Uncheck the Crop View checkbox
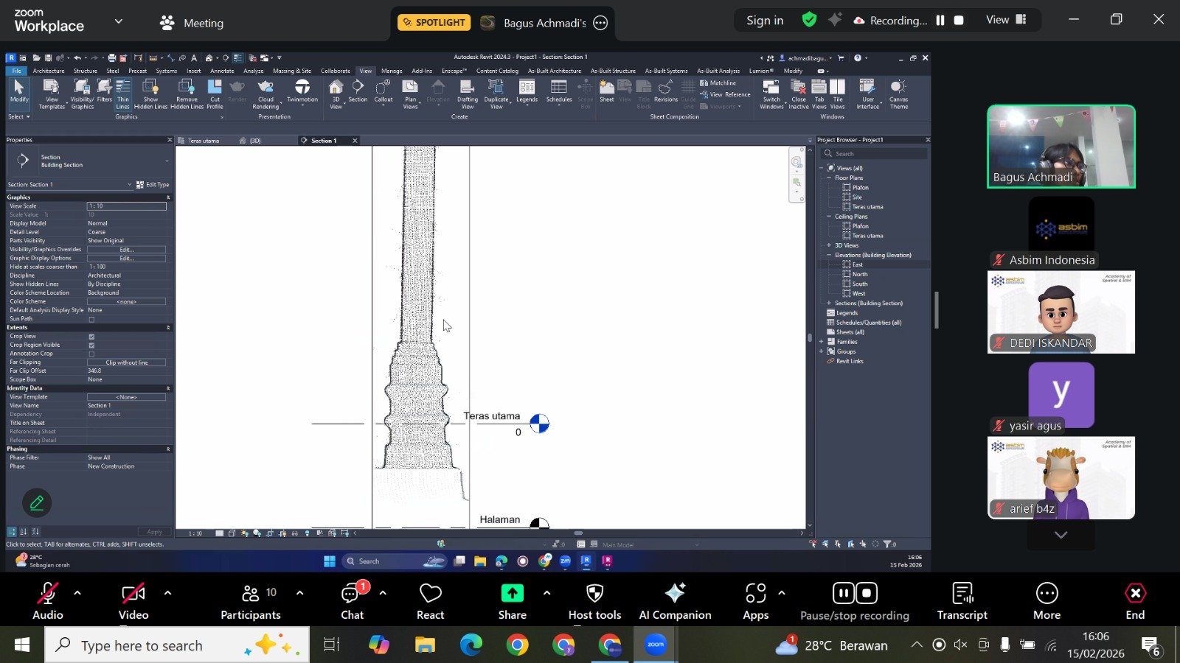This screenshot has height=663, width=1180. 91,337
